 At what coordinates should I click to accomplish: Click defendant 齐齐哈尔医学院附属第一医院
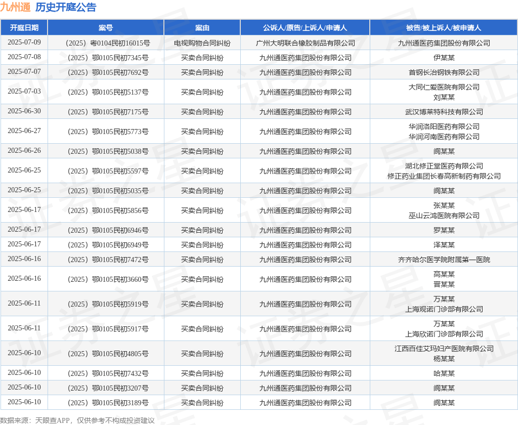(444, 260)
